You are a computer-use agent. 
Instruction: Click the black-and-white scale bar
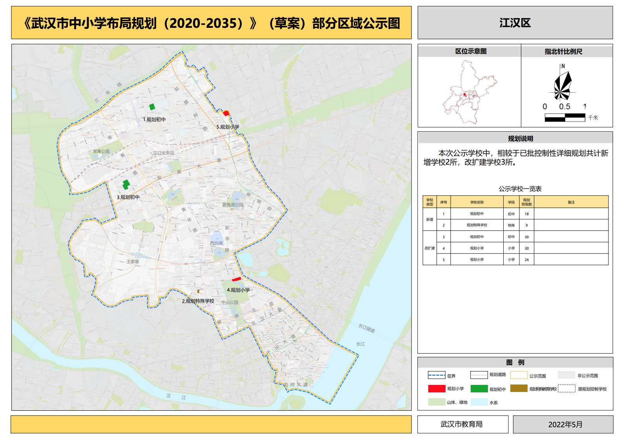[564, 117]
